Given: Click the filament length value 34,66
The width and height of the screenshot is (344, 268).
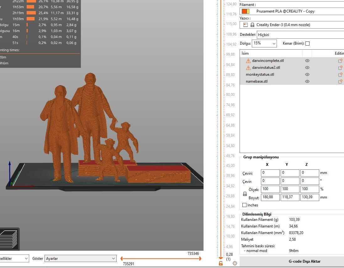Looking at the screenshot, I should (x=293, y=226).
